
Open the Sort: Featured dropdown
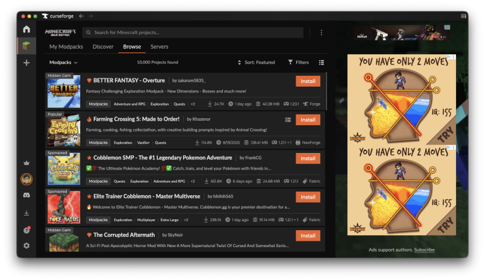click(x=256, y=62)
